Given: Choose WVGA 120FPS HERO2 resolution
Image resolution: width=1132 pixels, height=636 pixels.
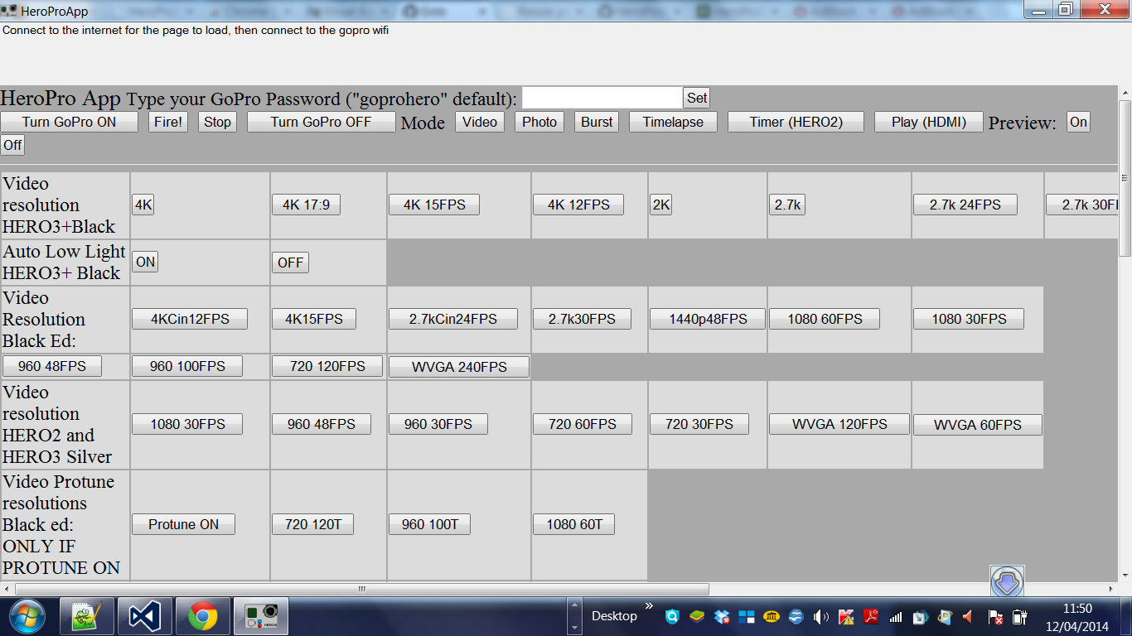Looking at the screenshot, I should (x=839, y=424).
